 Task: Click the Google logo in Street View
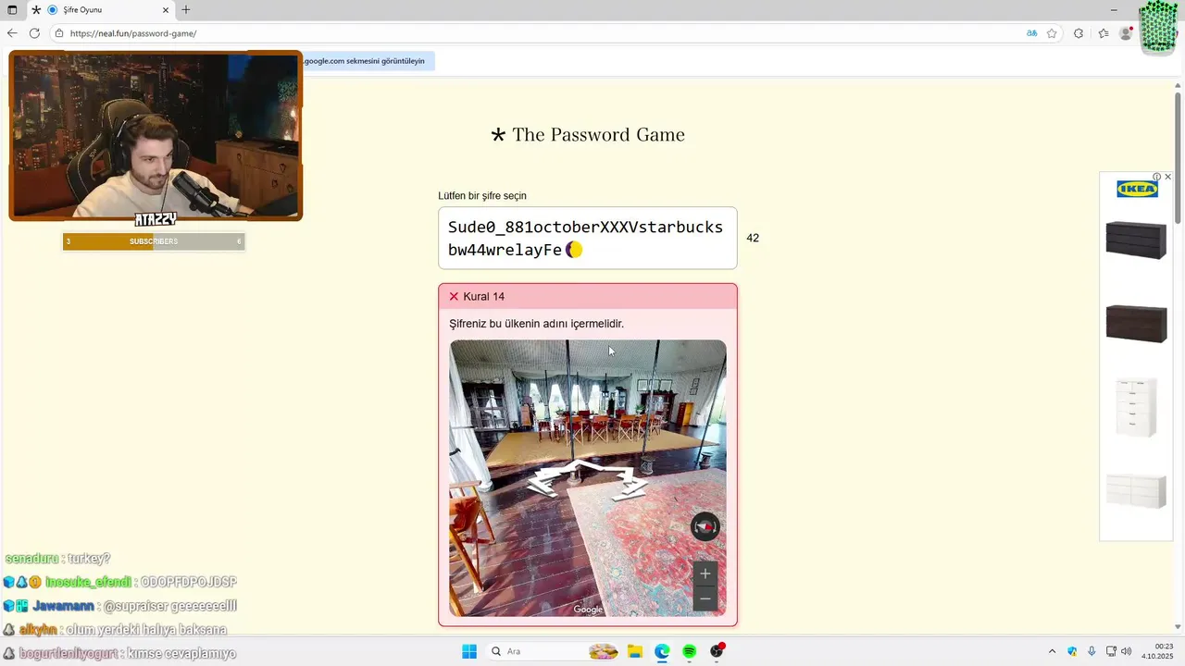(x=588, y=609)
